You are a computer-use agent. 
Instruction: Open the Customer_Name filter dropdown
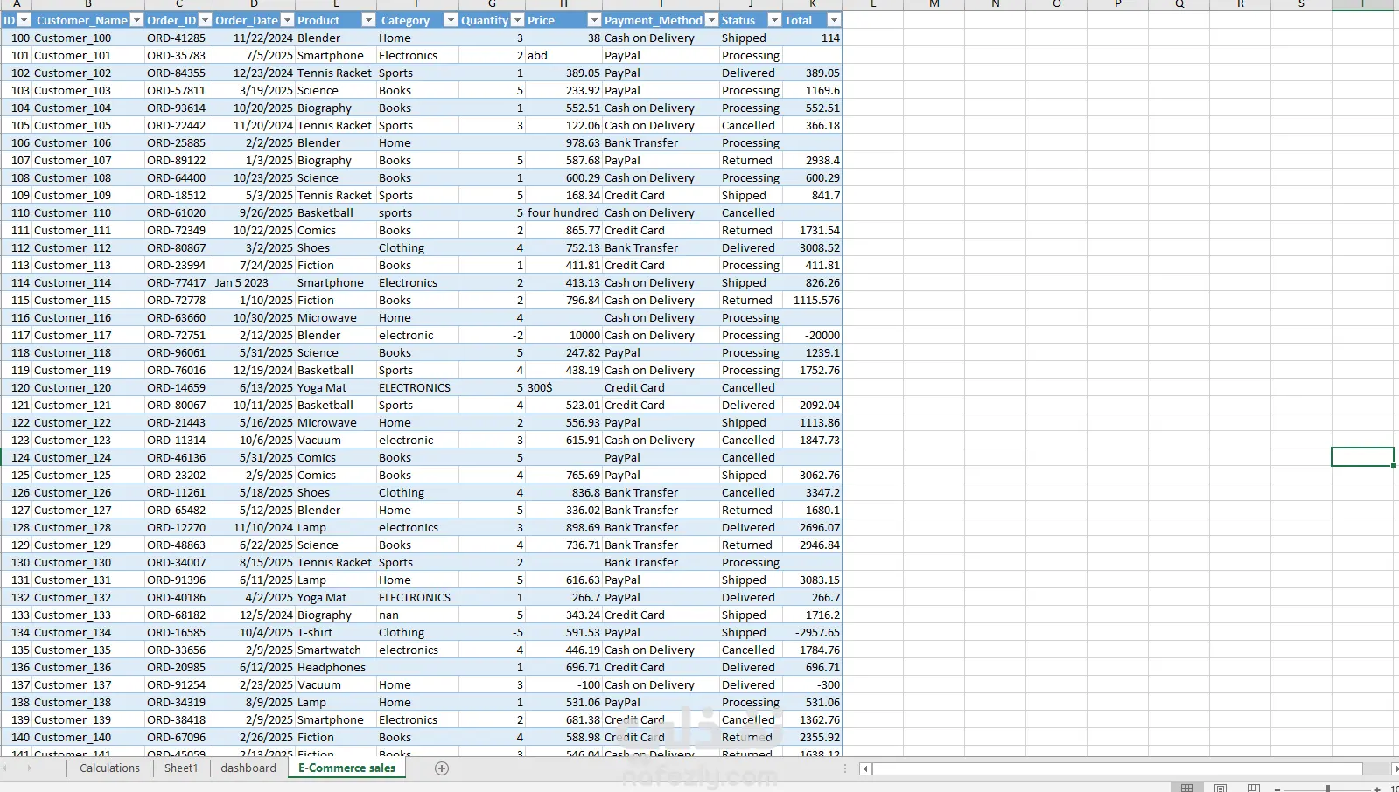[136, 20]
